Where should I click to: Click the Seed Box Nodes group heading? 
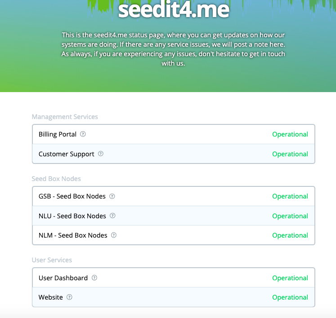coord(56,179)
